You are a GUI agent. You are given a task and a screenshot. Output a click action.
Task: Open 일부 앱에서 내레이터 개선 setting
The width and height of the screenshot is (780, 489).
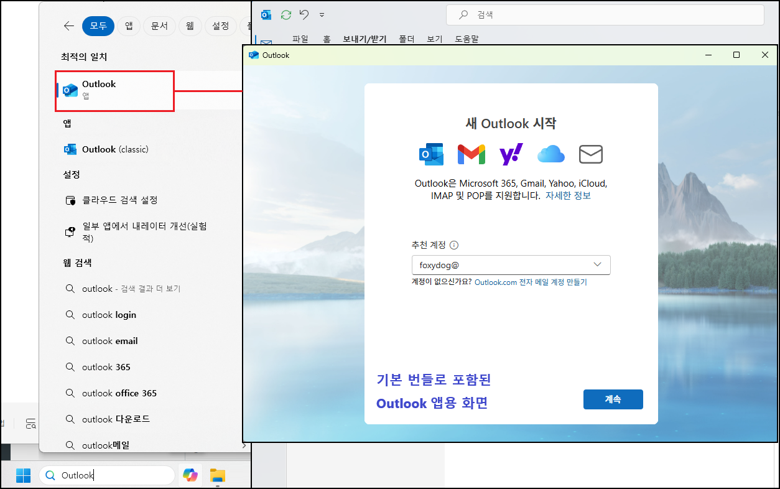(136, 231)
